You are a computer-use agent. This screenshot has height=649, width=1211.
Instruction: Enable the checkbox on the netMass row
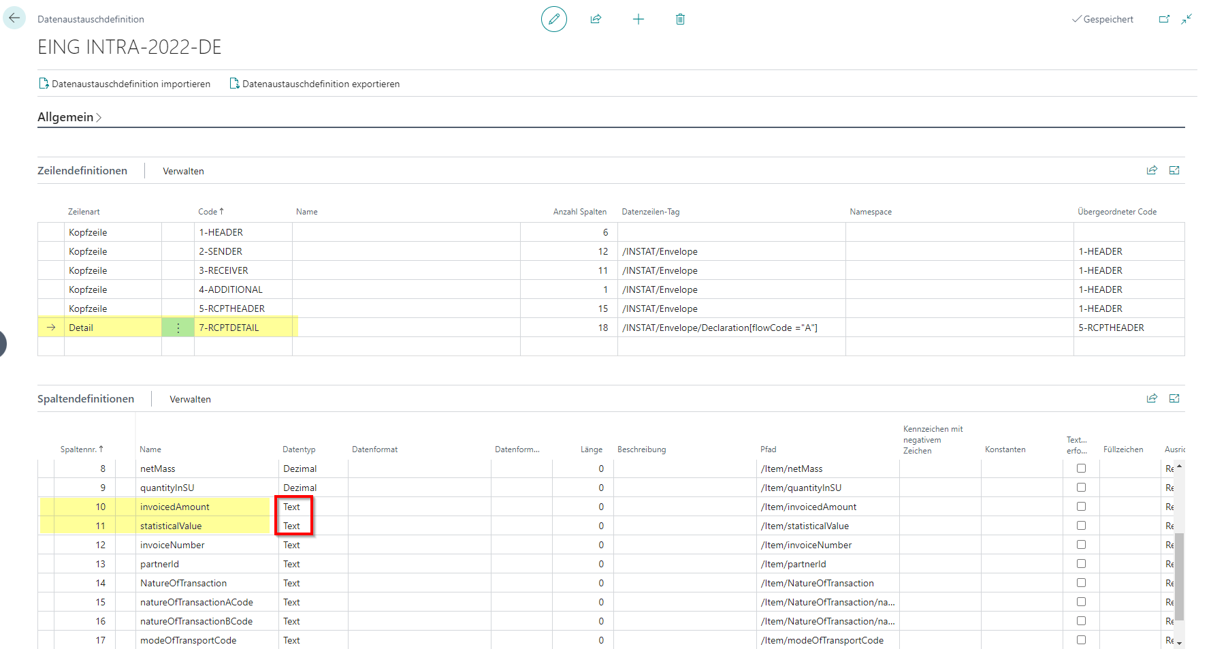(1081, 468)
